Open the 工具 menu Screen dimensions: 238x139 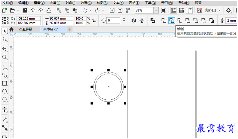(150, 3)
